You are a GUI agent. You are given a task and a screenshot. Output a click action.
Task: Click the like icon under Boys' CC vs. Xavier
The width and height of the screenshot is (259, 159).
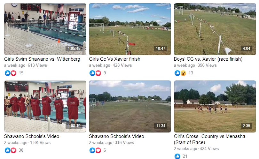[x=177, y=73]
